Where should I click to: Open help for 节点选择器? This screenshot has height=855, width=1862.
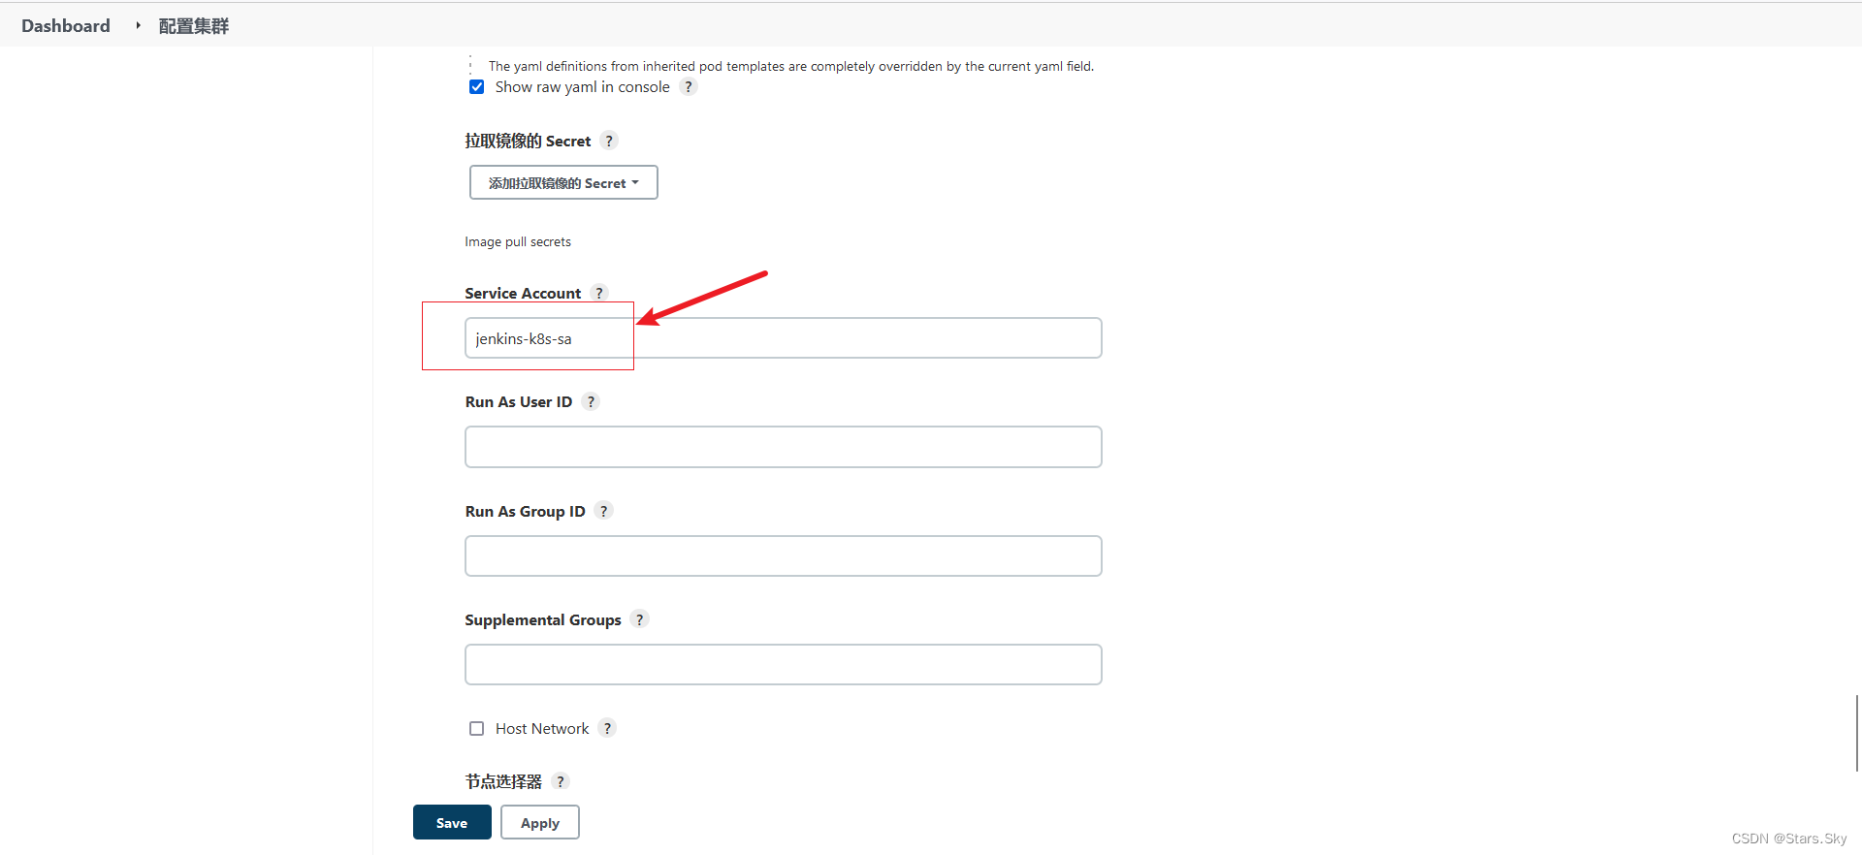[x=561, y=780]
